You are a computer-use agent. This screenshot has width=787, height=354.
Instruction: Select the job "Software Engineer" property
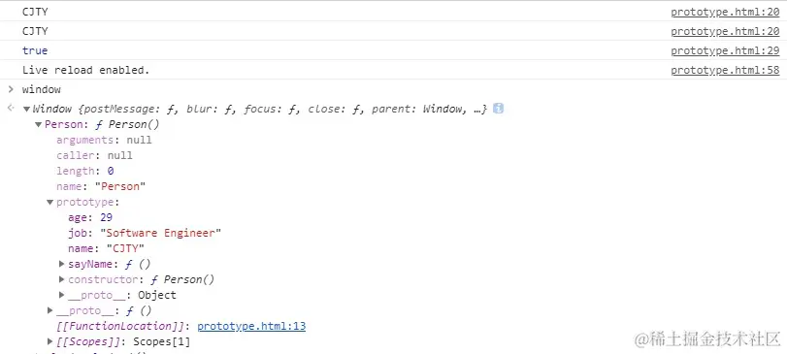(145, 233)
